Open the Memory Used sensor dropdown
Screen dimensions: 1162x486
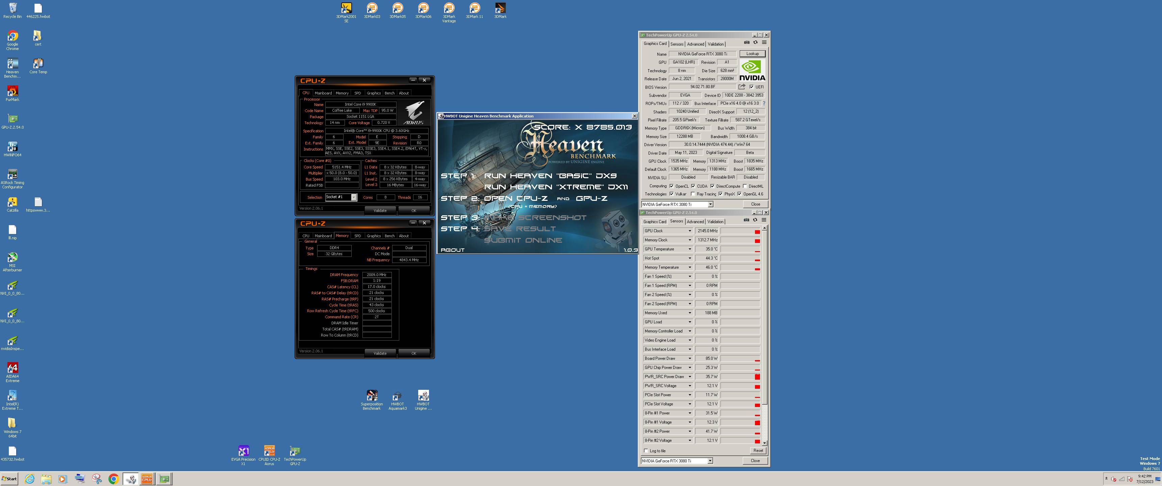[x=690, y=313]
